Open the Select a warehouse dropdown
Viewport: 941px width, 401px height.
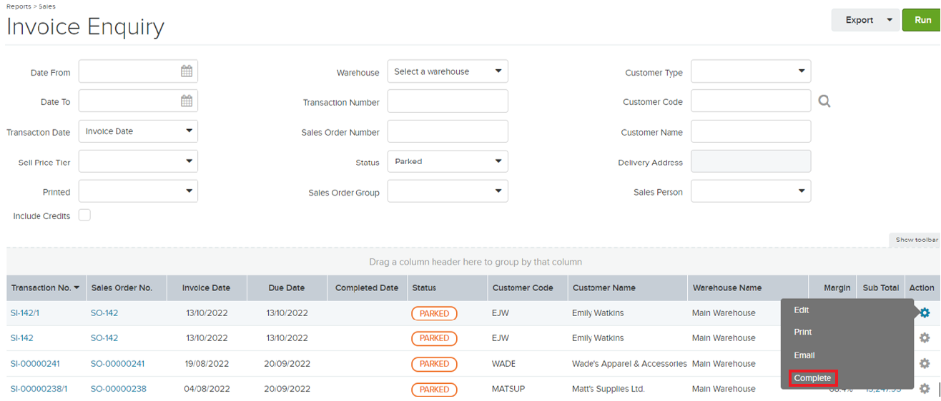click(448, 71)
